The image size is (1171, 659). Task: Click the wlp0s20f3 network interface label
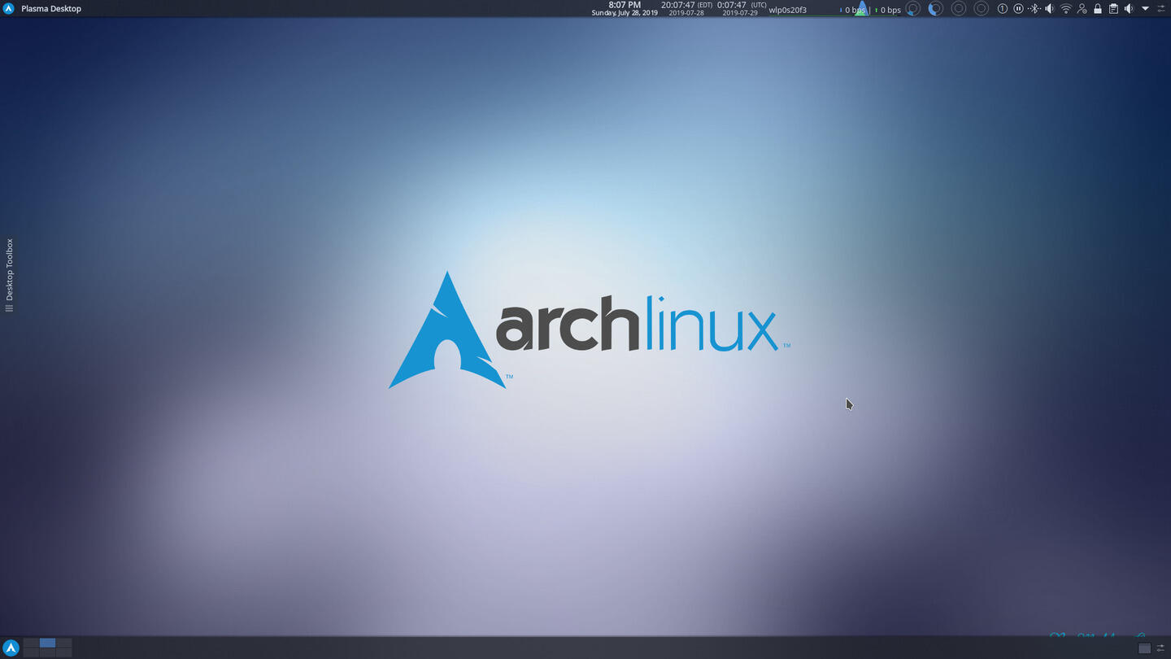(788, 10)
